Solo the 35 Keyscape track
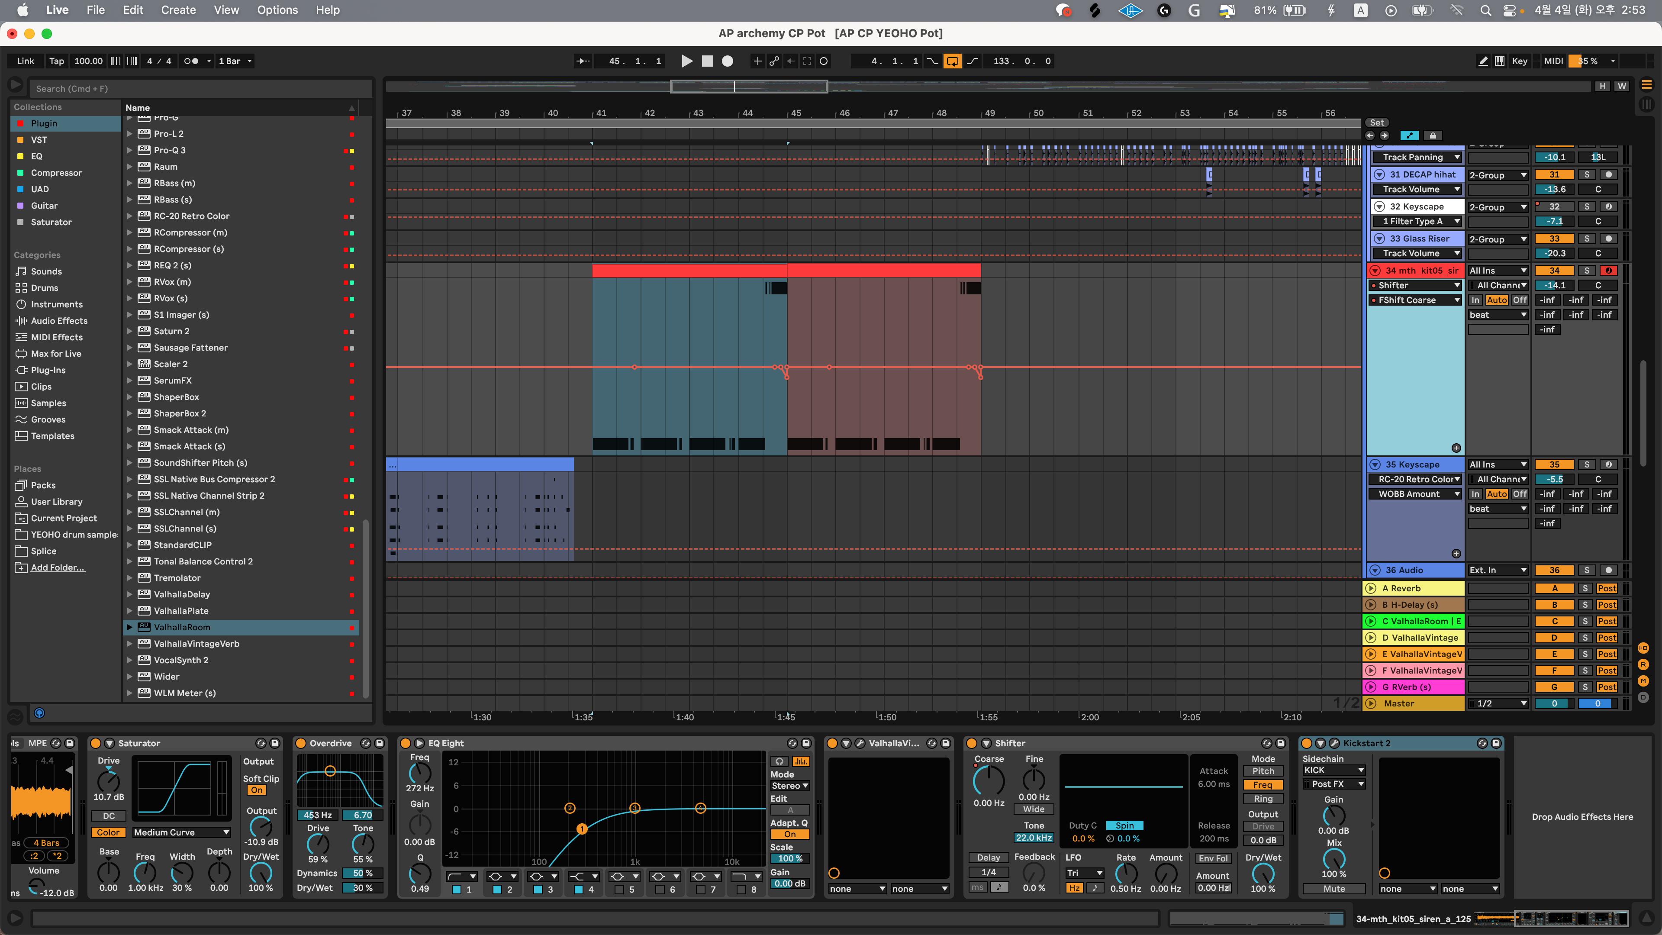The image size is (1662, 935). point(1587,464)
